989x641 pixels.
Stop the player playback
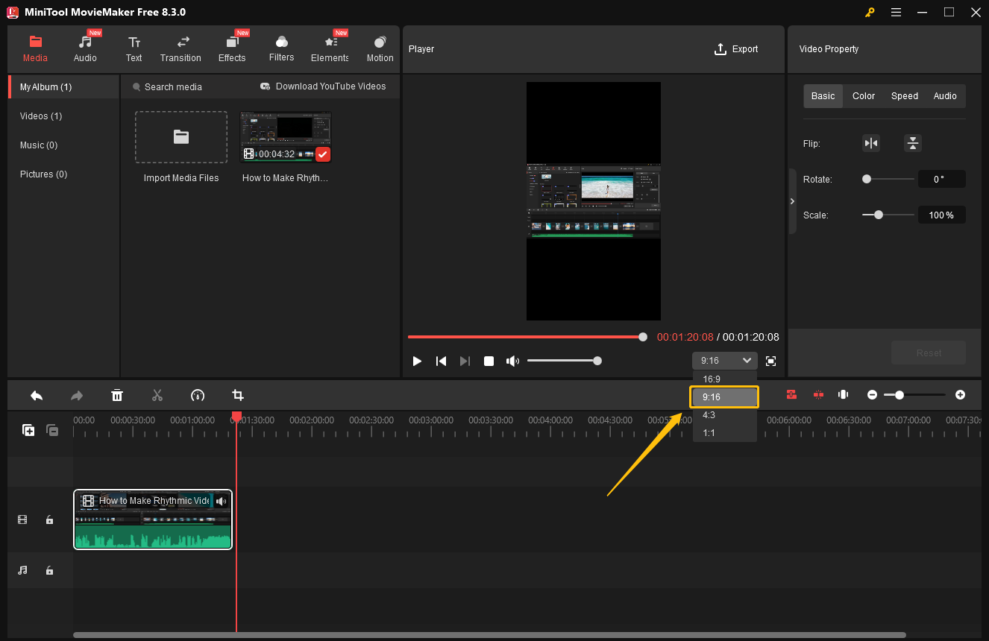coord(489,361)
